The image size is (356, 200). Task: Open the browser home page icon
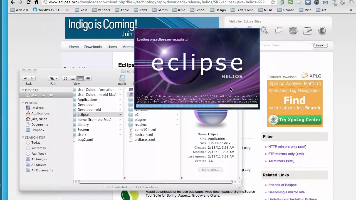(x=36, y=2)
